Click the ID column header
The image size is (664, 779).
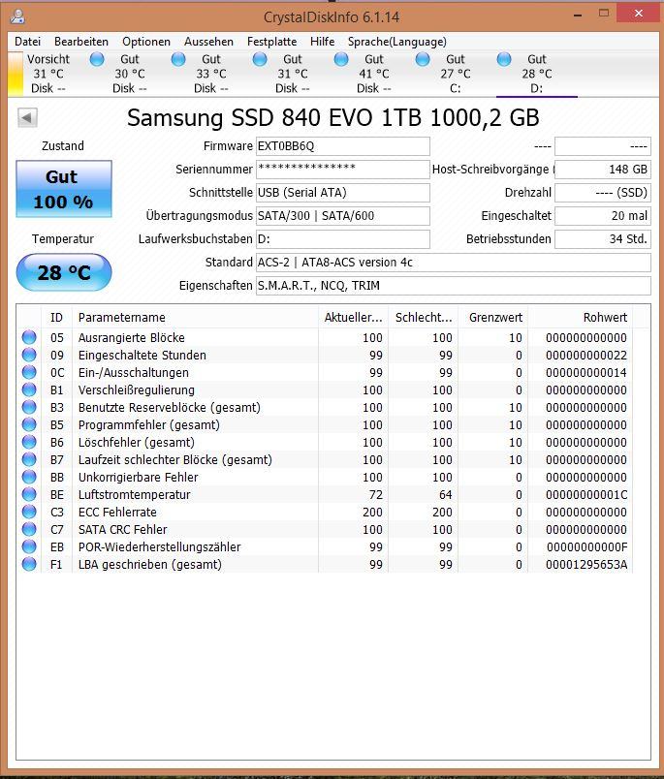56,317
